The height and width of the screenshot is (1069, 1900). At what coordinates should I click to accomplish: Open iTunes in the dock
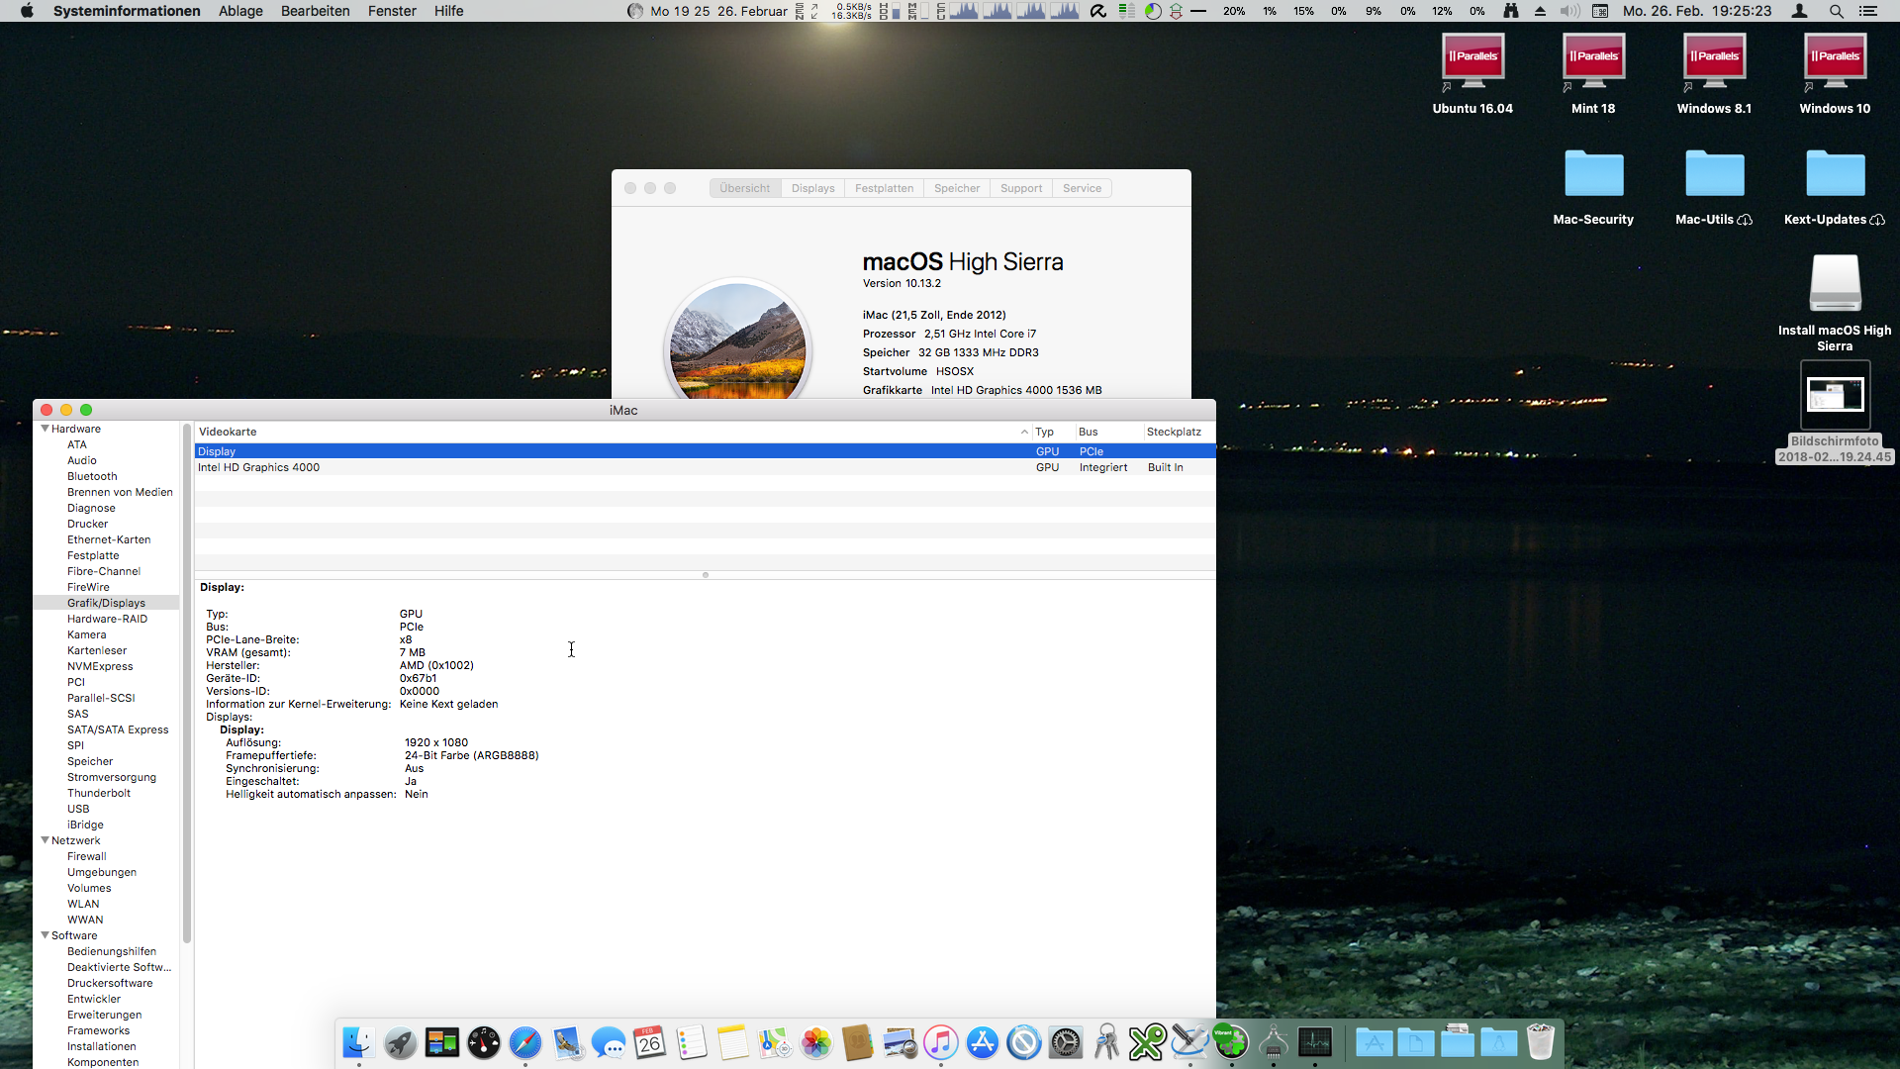[941, 1042]
